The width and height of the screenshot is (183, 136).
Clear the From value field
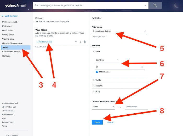pyautogui.click(x=142, y=67)
